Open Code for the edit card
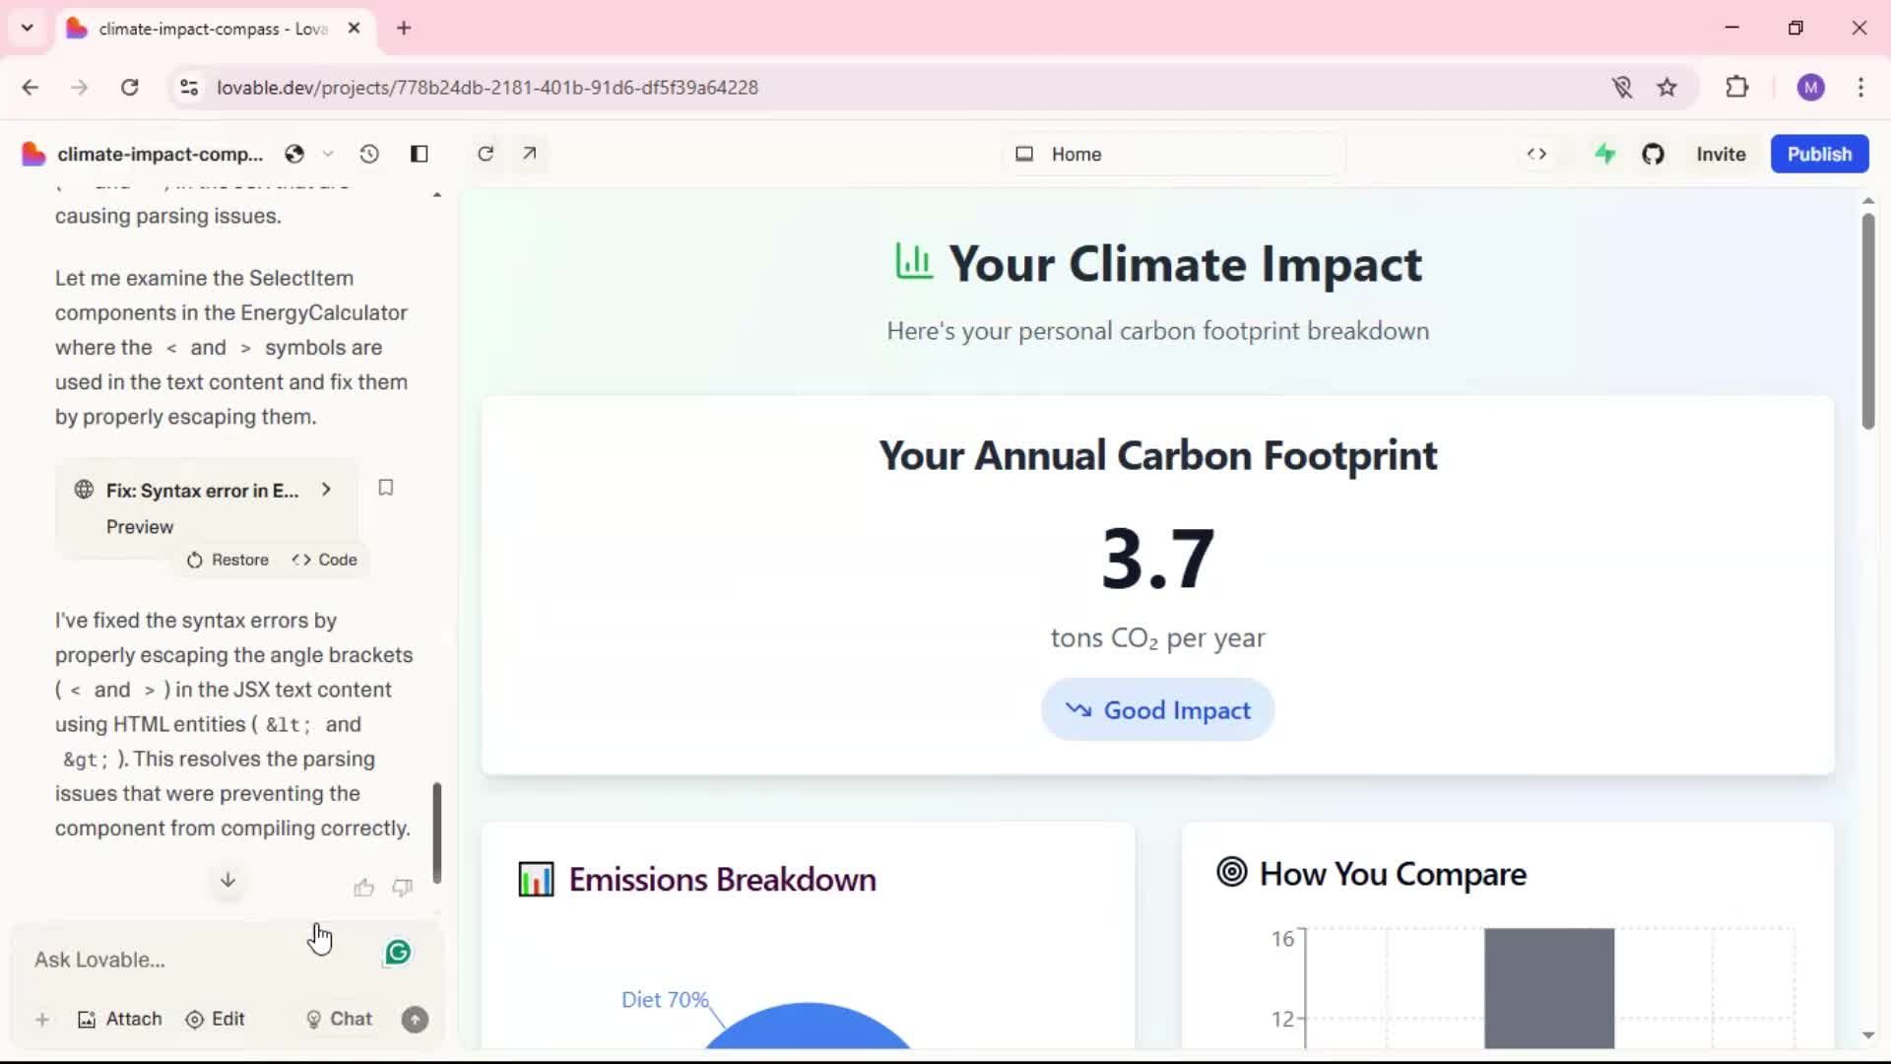 [x=324, y=560]
